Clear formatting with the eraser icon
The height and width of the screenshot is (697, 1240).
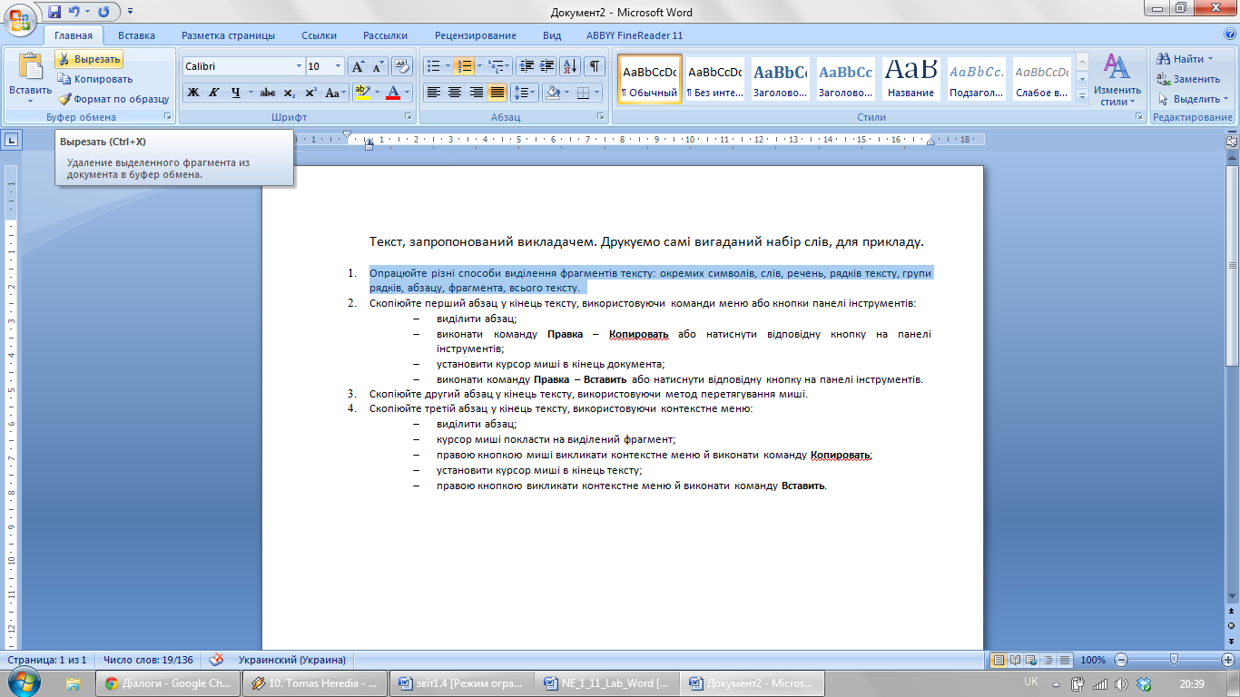[403, 66]
